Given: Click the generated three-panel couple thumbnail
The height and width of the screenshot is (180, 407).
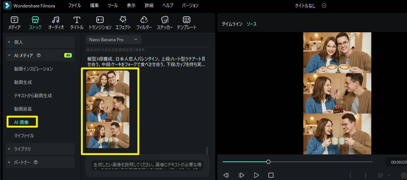Looking at the screenshot, I should (108, 109).
